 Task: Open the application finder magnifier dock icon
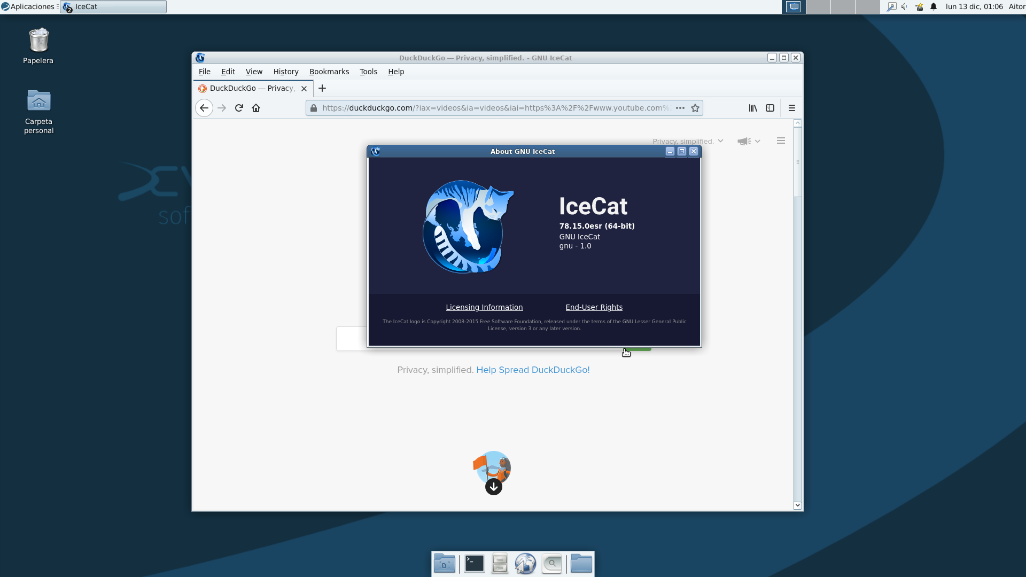(552, 564)
